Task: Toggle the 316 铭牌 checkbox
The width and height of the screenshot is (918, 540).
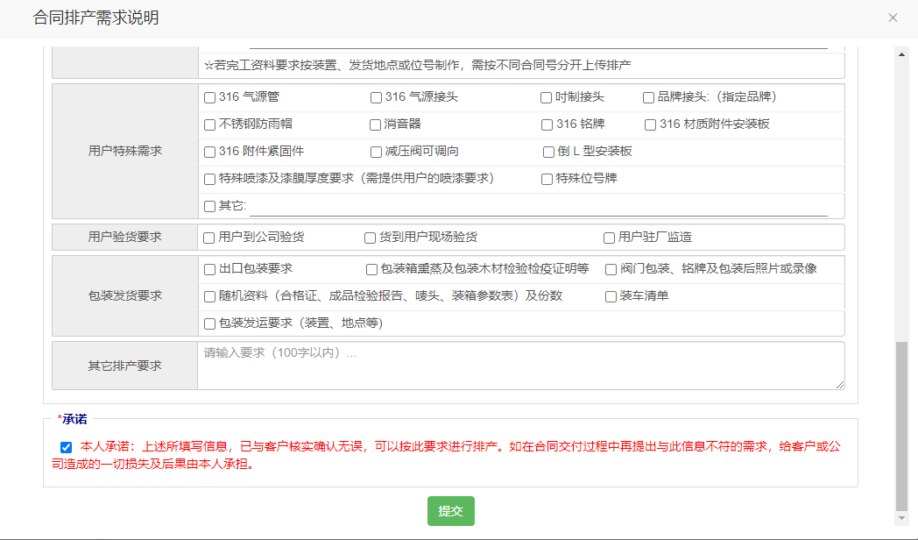Action: [547, 124]
